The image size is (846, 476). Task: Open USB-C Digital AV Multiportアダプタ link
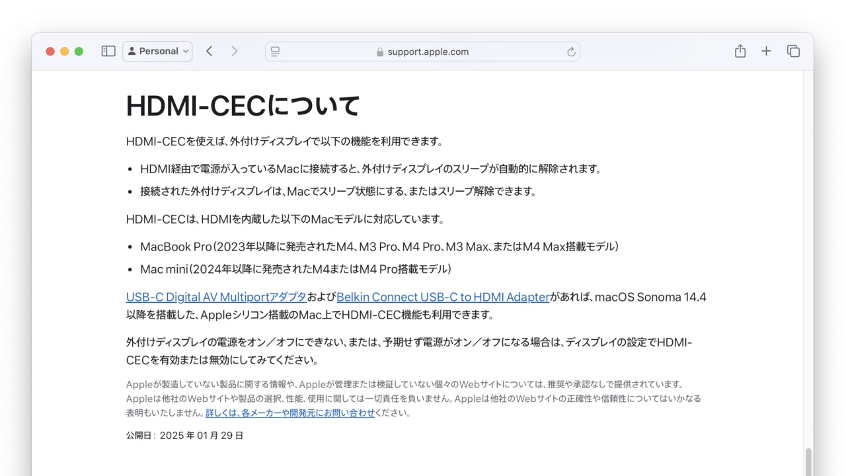pos(216,297)
